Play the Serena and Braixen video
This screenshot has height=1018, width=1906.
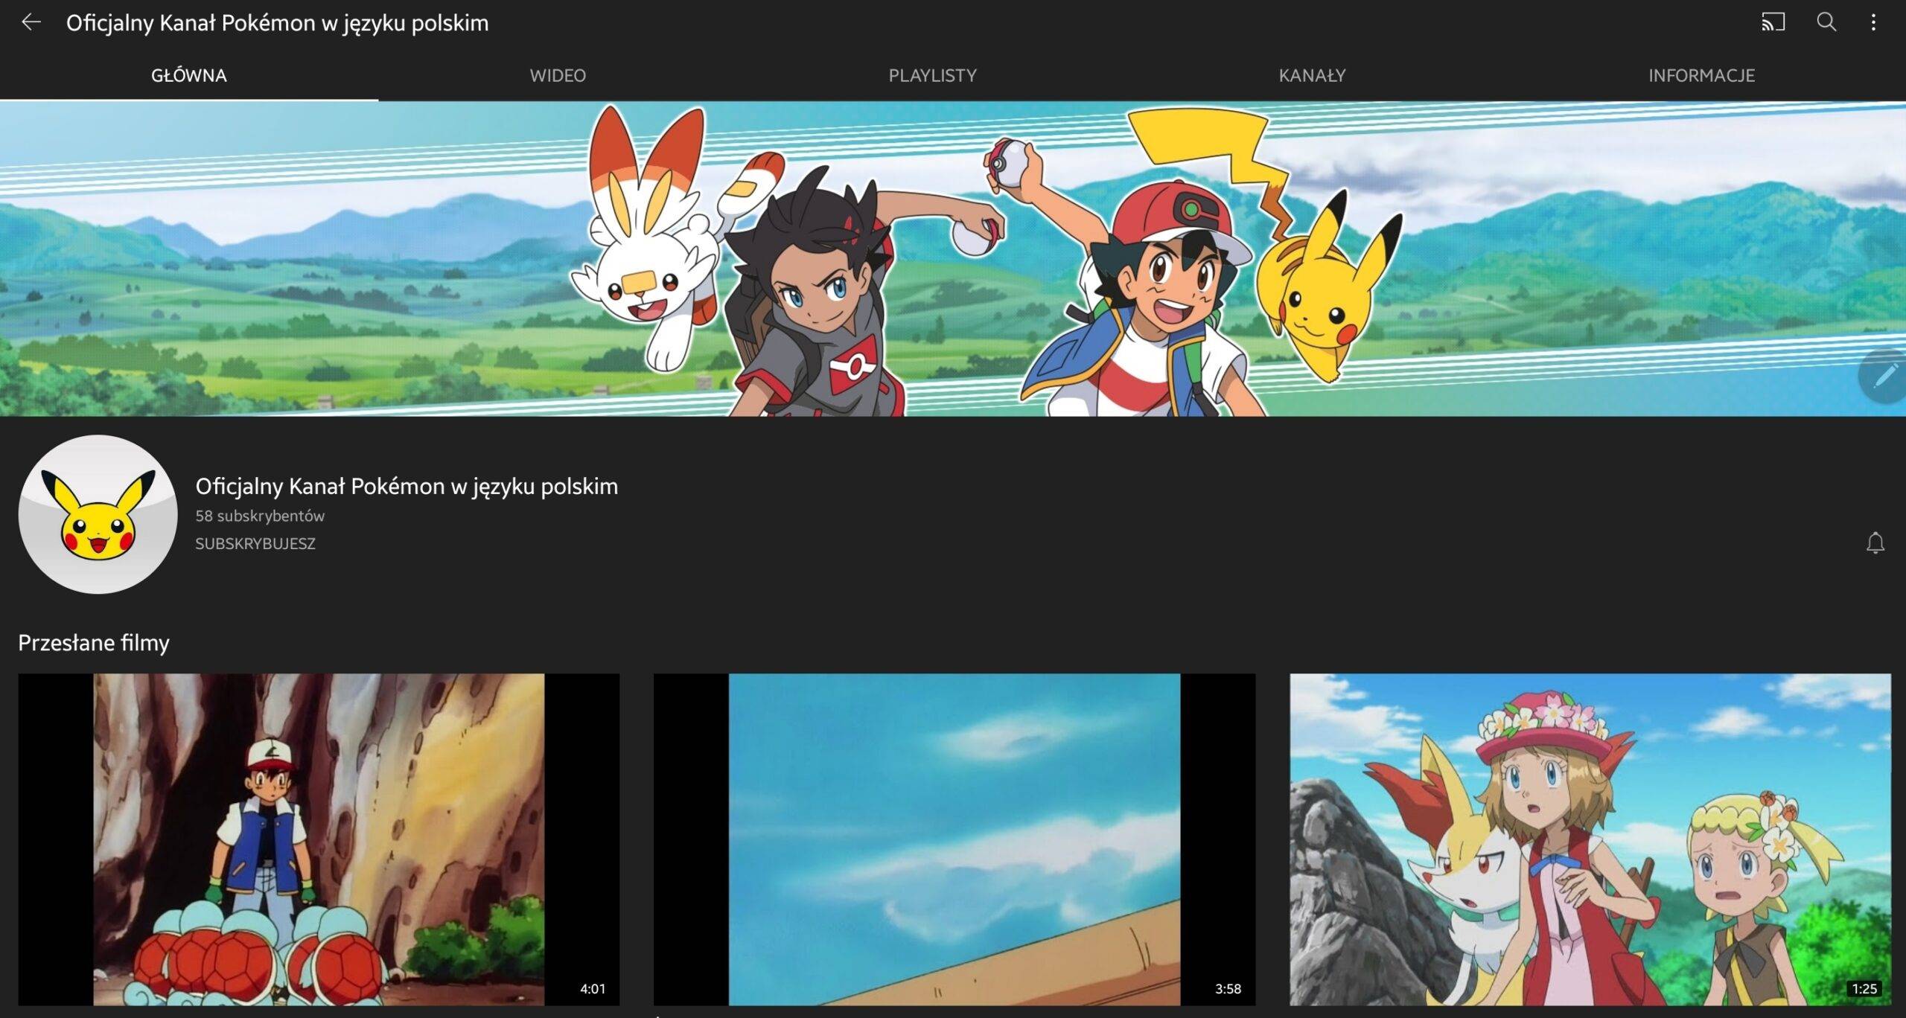point(1590,839)
